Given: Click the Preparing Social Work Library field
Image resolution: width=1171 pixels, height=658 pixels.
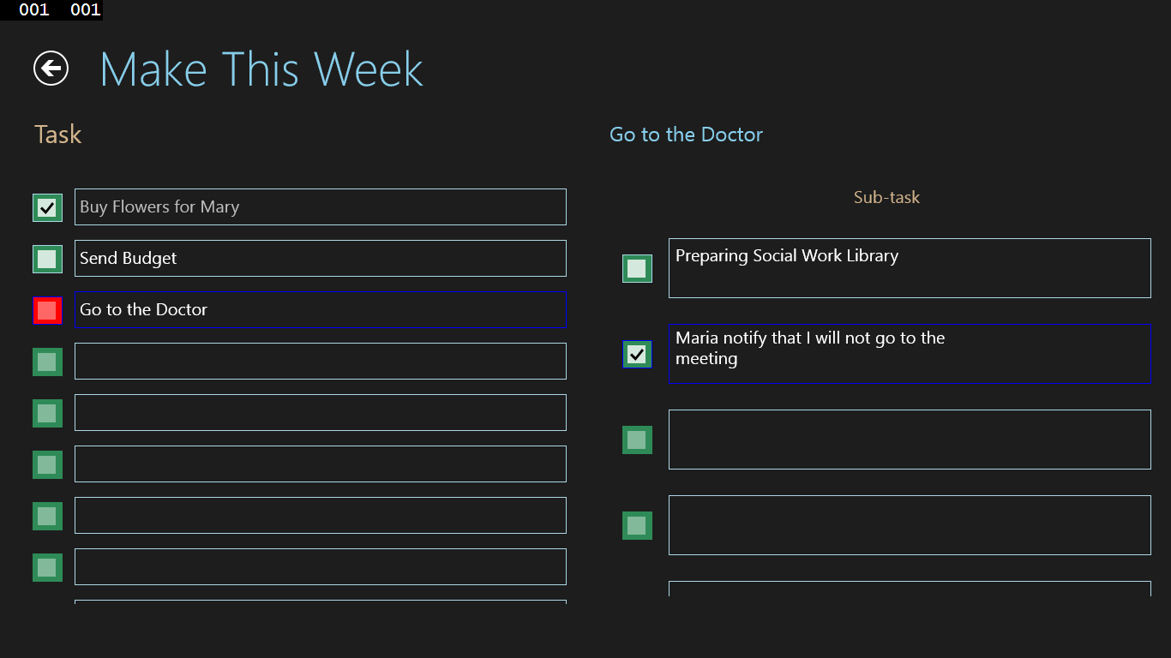Looking at the screenshot, I should pos(909,268).
